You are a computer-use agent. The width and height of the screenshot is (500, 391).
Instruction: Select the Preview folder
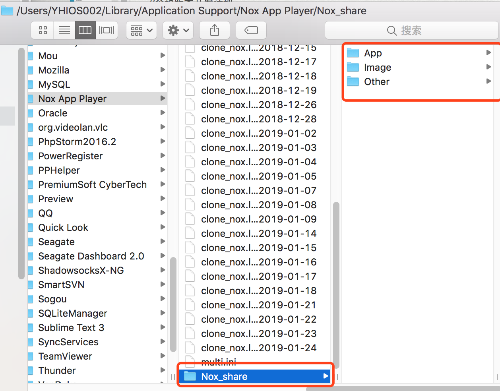click(x=97, y=199)
